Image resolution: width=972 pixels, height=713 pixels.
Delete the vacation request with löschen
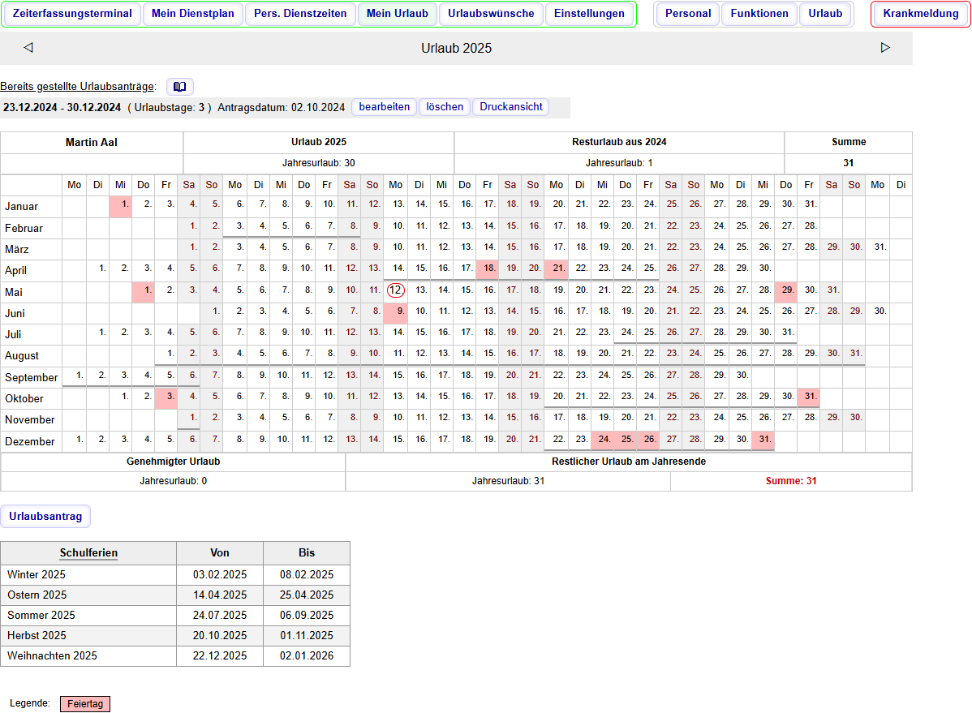coord(445,107)
